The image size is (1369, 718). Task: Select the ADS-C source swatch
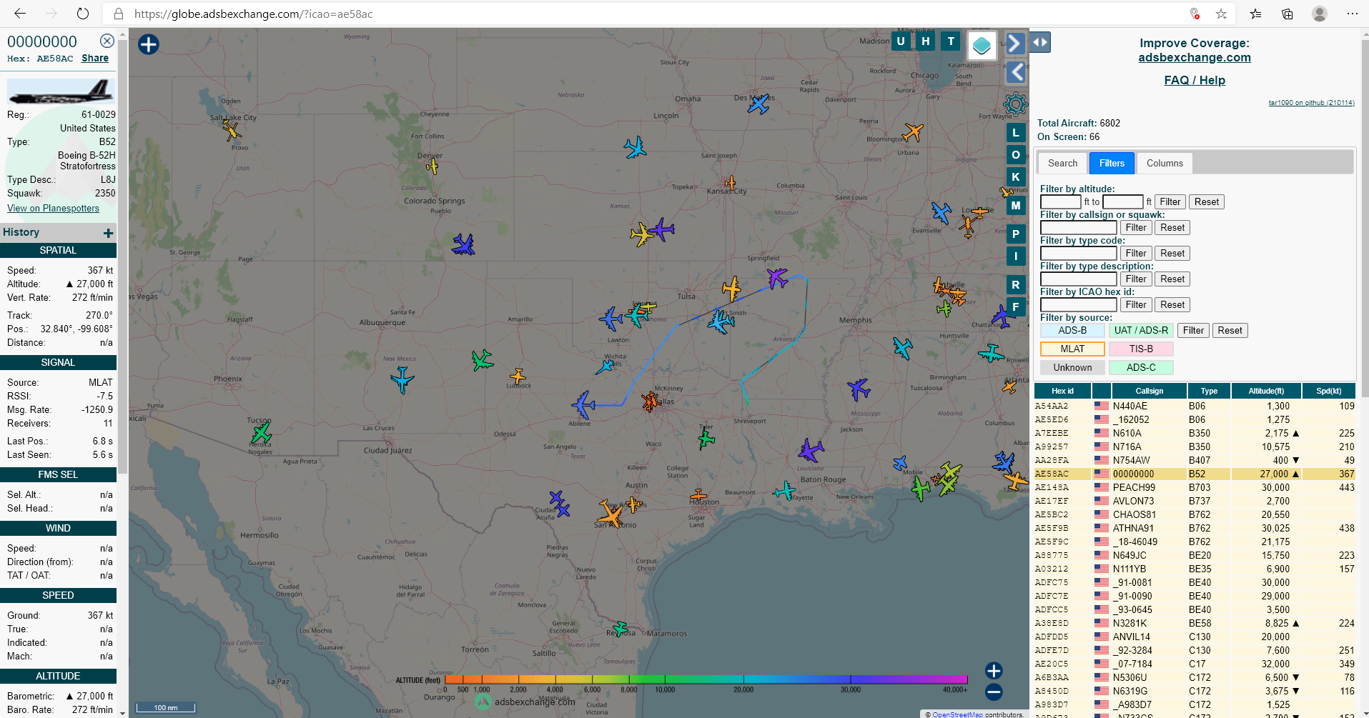[1141, 368]
